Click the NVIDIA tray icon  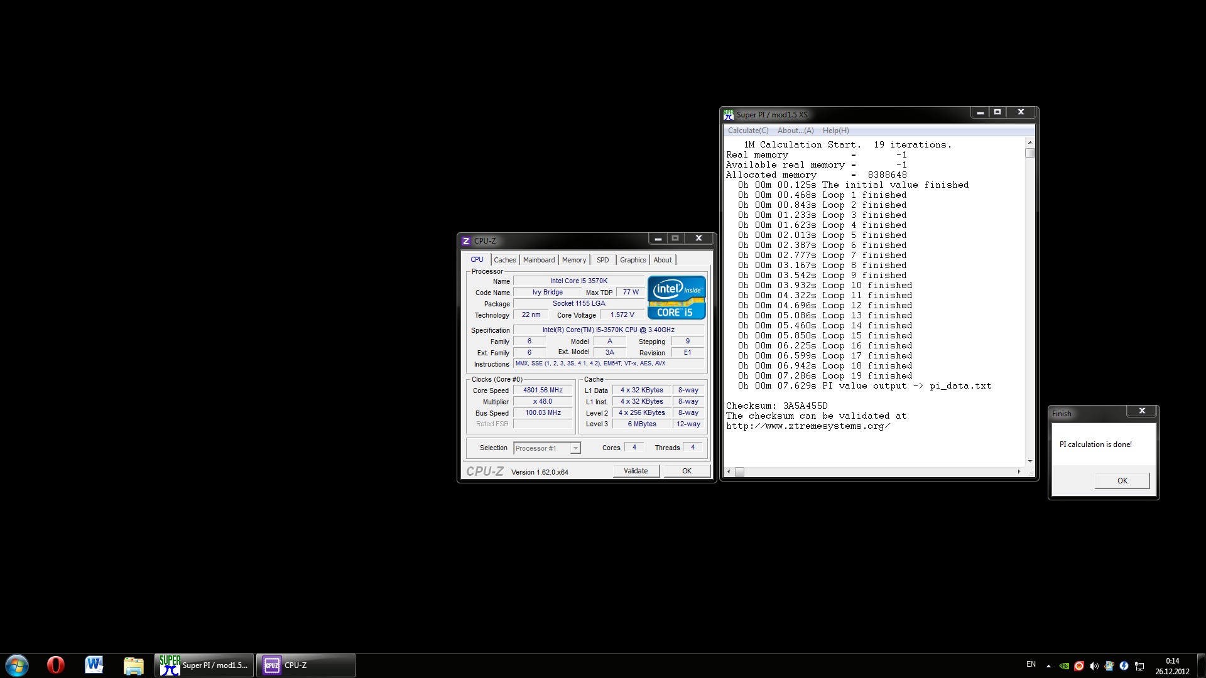pyautogui.click(x=1064, y=666)
